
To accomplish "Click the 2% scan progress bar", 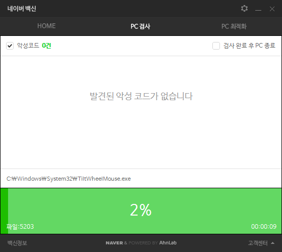I will (x=141, y=211).
